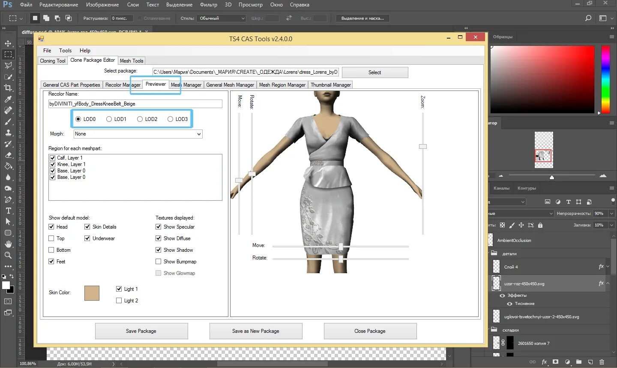Select LOD0 radio button
This screenshot has height=368, width=617.
[78, 119]
